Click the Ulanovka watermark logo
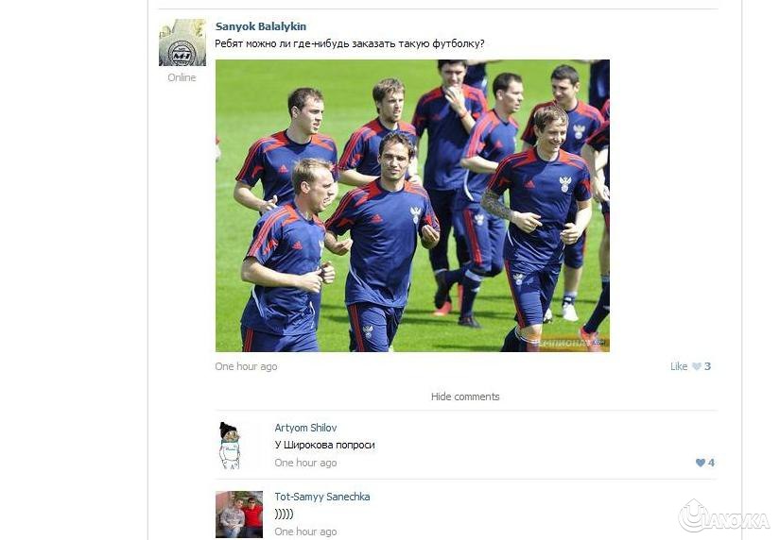780x540 pixels. pos(724,516)
